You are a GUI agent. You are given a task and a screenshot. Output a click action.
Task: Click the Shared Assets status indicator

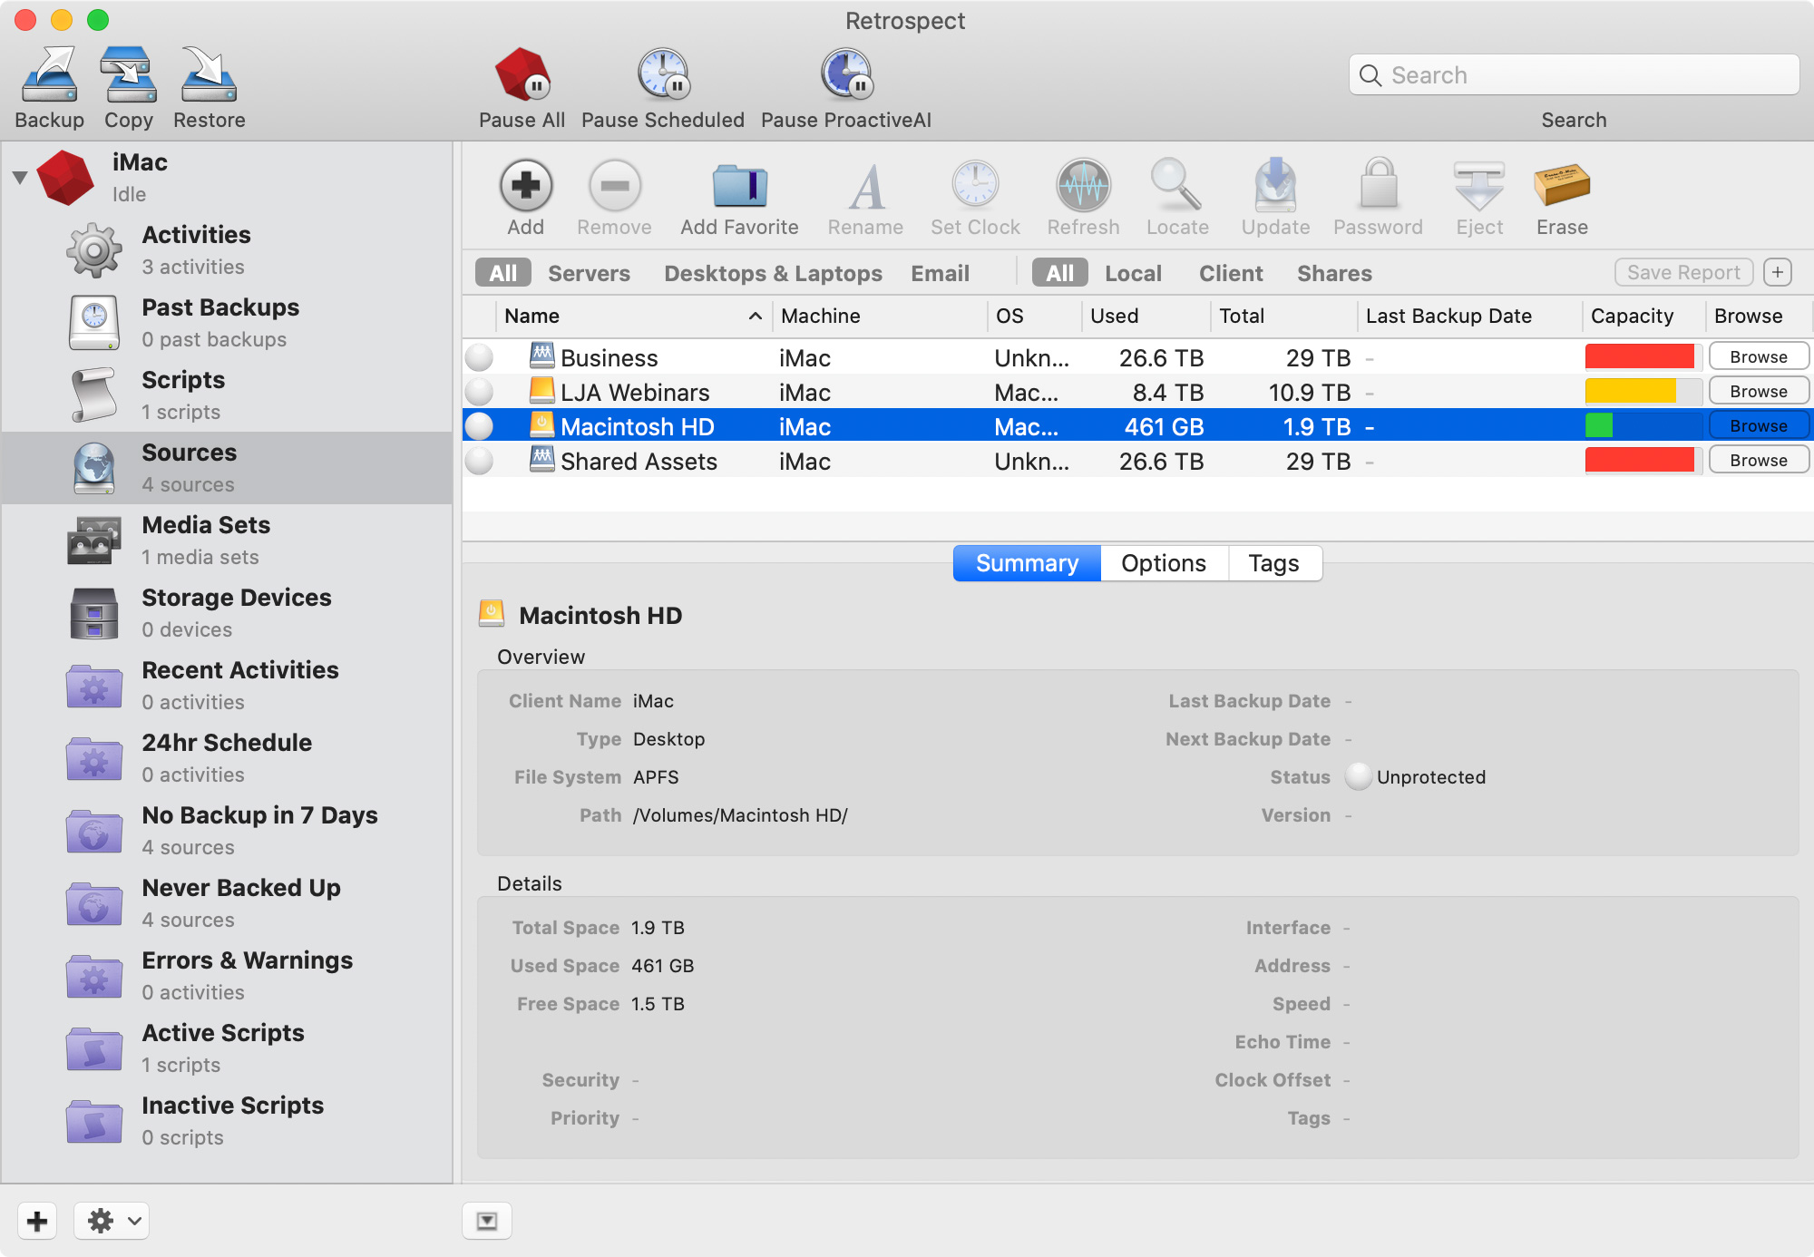coord(479,461)
